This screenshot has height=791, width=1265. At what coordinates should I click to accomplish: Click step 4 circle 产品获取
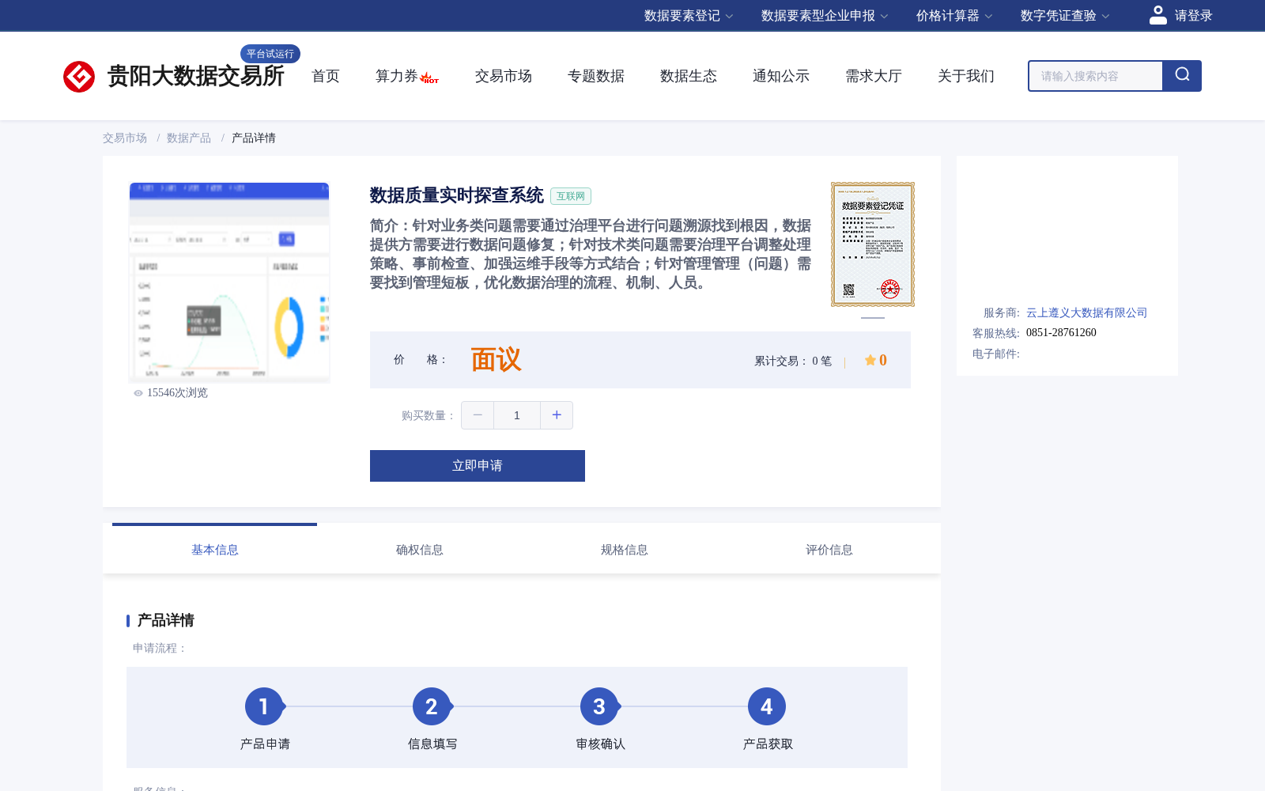tap(767, 706)
